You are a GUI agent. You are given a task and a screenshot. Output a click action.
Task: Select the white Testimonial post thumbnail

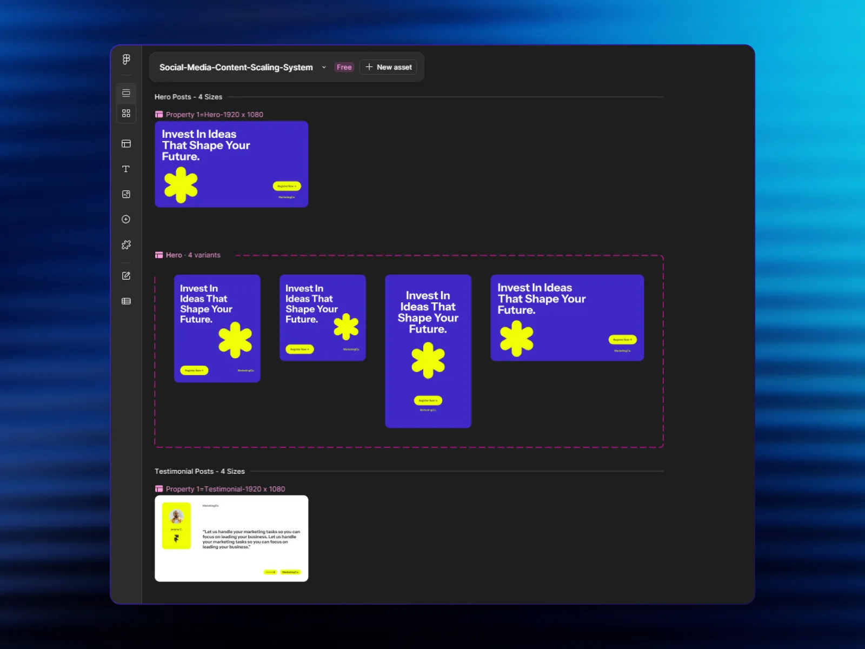[231, 539]
